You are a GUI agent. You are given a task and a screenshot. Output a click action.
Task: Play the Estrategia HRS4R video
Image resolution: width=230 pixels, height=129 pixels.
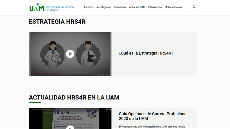pos(70,54)
